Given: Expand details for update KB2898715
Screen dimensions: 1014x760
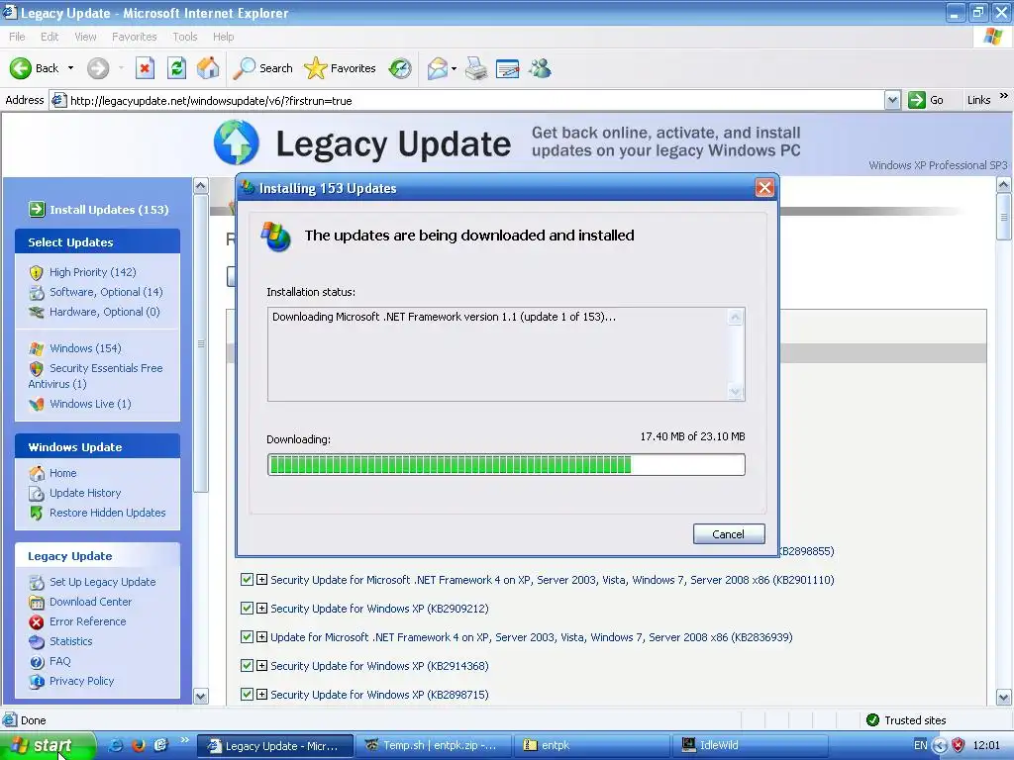Looking at the screenshot, I should [261, 694].
